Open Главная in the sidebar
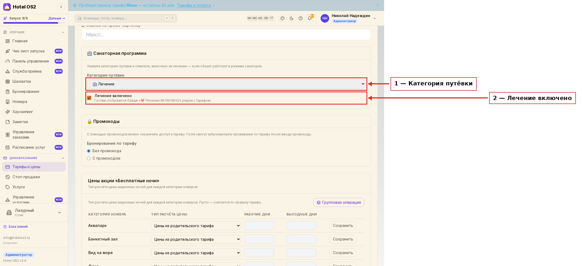The image size is (582, 266). [34, 41]
